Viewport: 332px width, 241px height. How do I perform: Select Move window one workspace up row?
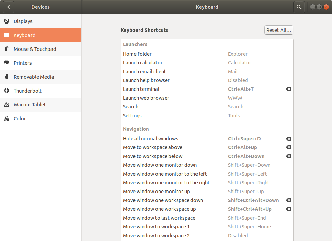point(207,209)
